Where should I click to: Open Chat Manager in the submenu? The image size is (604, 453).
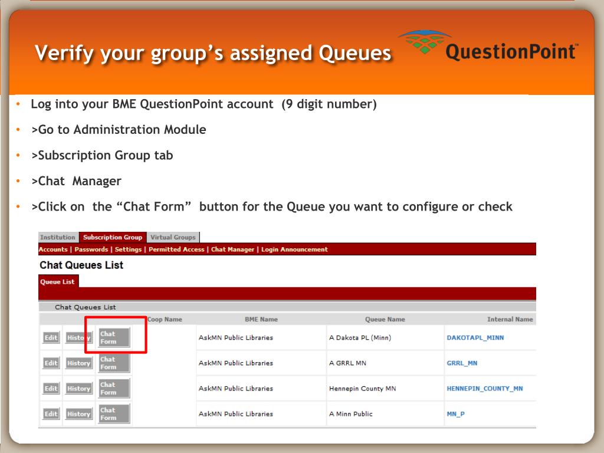pos(232,250)
